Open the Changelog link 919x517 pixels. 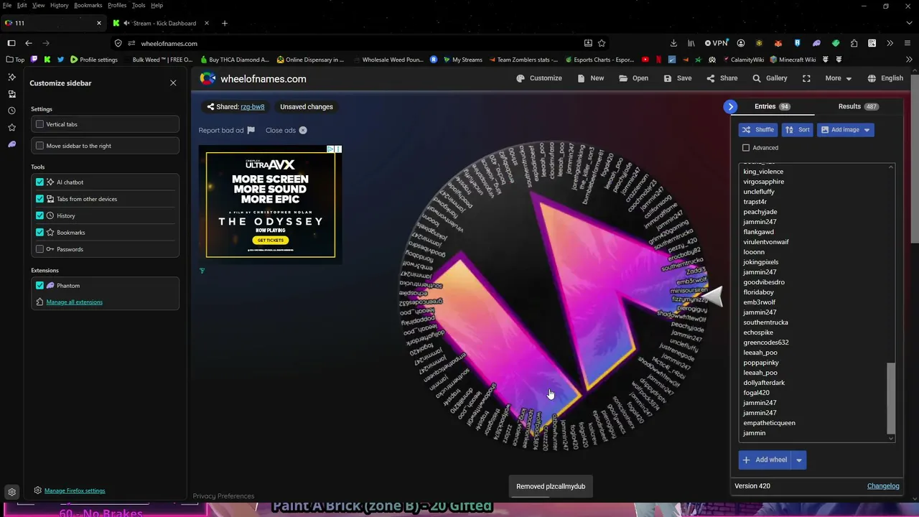point(883,486)
